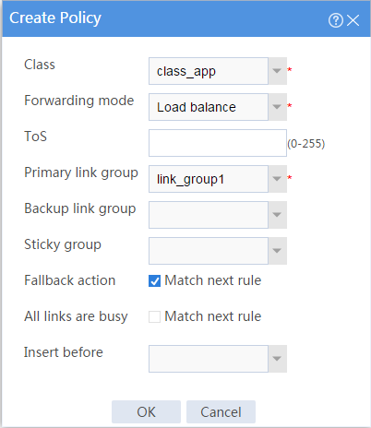Expand the Primary link group dropdown arrow
The image size is (371, 428).
coord(277,179)
